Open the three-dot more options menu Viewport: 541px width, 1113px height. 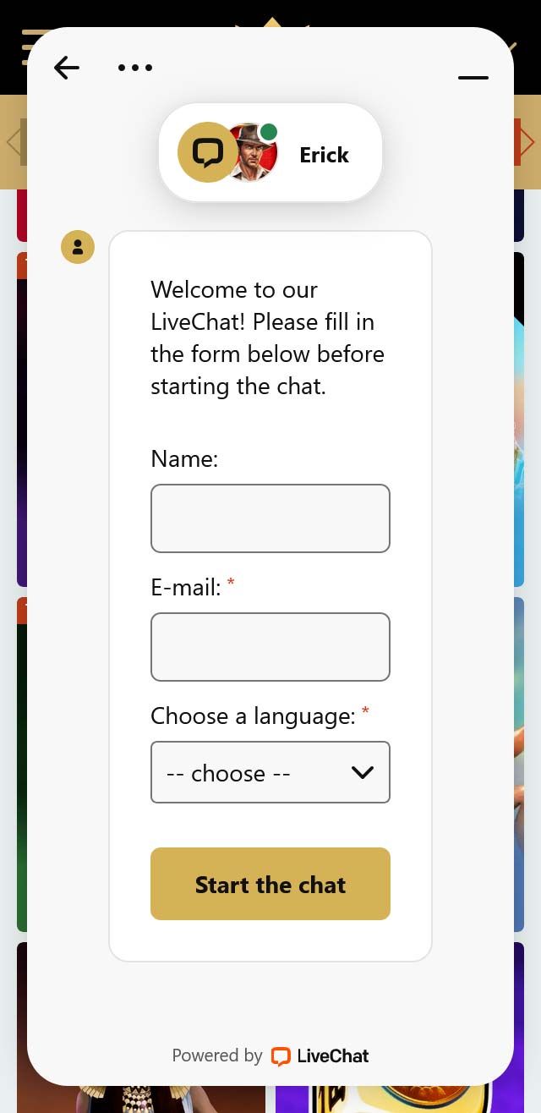click(135, 68)
